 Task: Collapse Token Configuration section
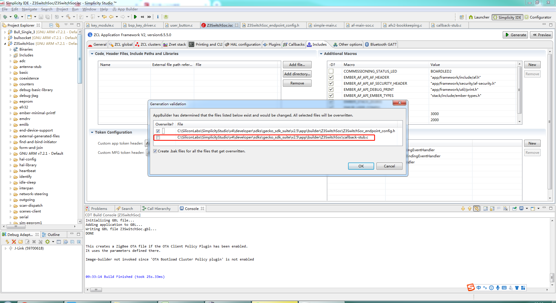[92, 132]
